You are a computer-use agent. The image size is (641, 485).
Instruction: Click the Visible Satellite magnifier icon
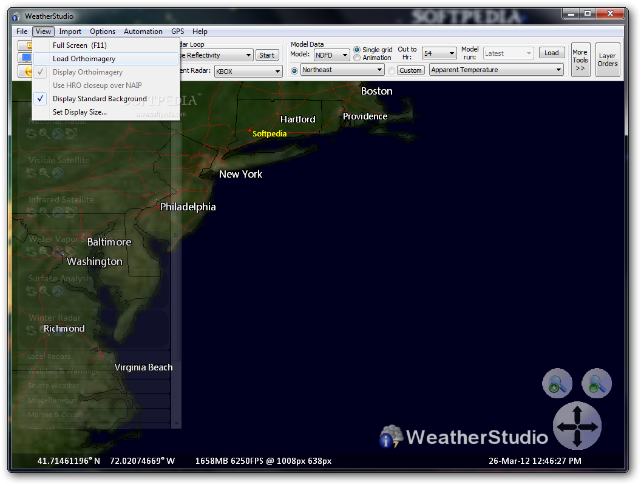click(x=44, y=173)
